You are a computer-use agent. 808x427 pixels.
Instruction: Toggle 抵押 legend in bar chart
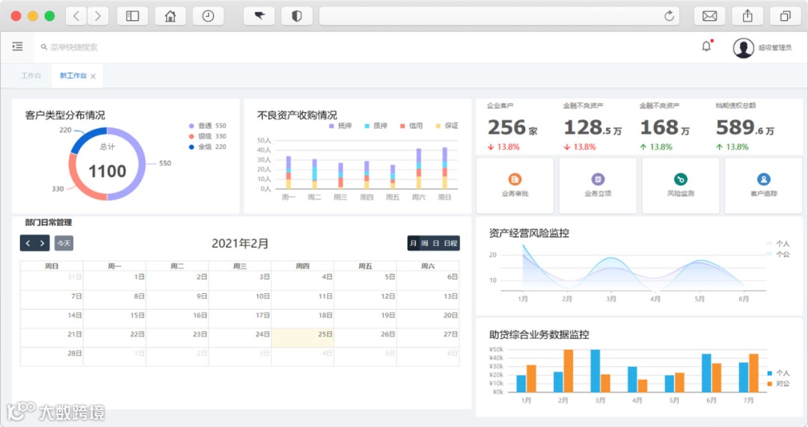pos(340,126)
